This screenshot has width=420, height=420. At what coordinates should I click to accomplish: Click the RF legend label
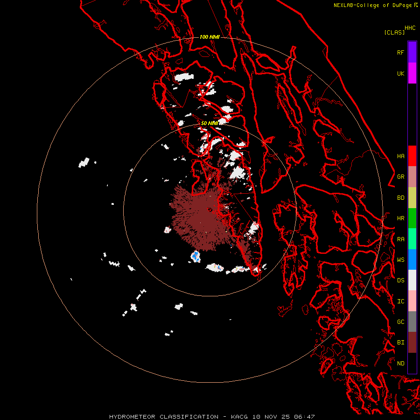(x=400, y=52)
